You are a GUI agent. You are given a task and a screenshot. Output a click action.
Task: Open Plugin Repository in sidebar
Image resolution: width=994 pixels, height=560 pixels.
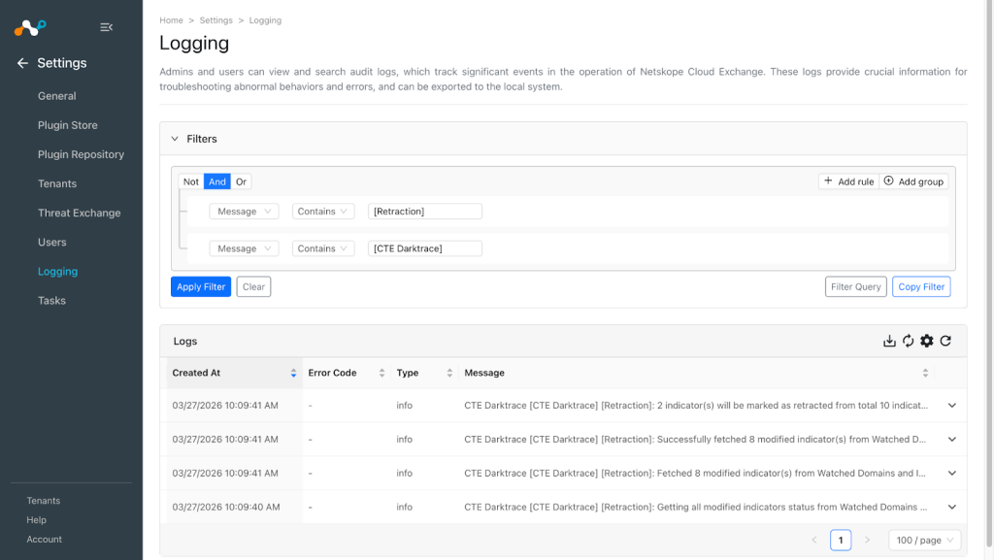[x=82, y=154]
